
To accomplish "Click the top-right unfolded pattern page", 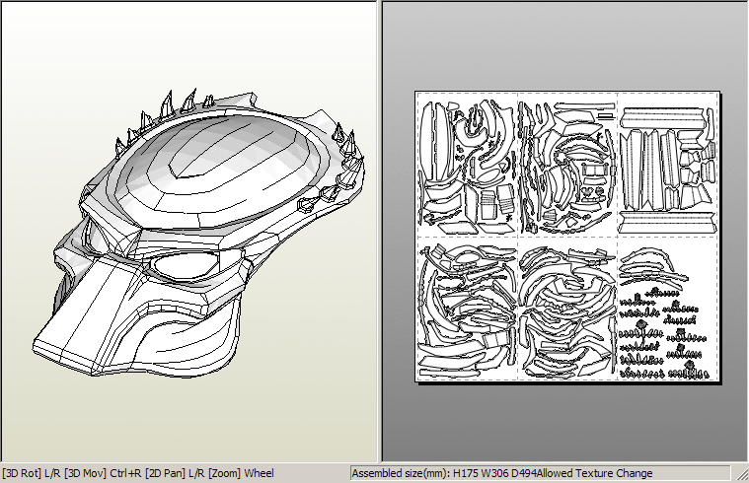I will (x=668, y=165).
